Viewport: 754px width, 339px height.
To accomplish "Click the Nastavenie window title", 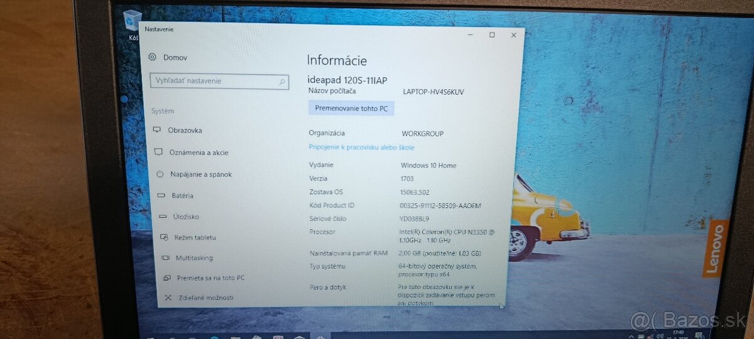I will 159,29.
